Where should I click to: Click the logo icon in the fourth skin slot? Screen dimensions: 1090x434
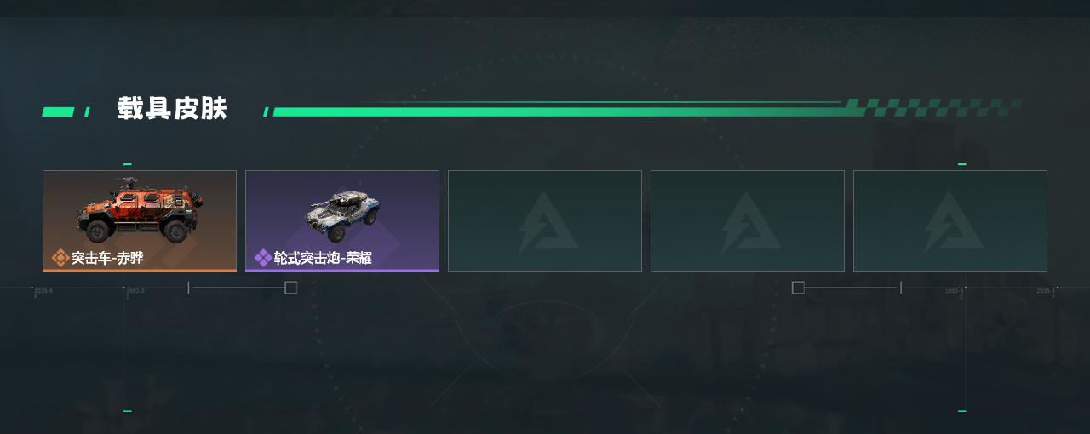pos(748,221)
